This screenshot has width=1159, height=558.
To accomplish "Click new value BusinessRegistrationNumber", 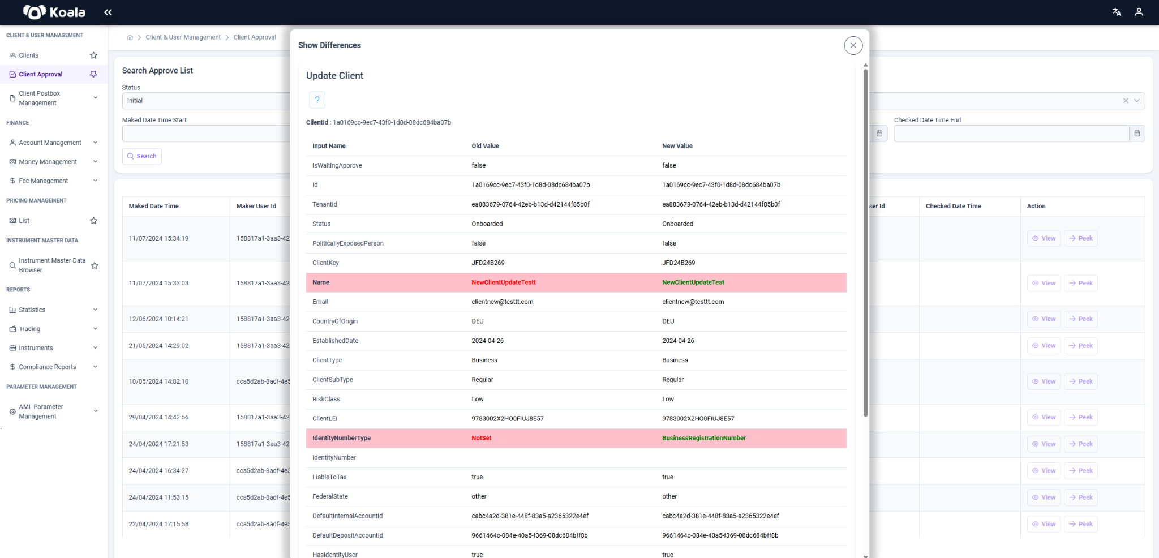I will click(704, 438).
